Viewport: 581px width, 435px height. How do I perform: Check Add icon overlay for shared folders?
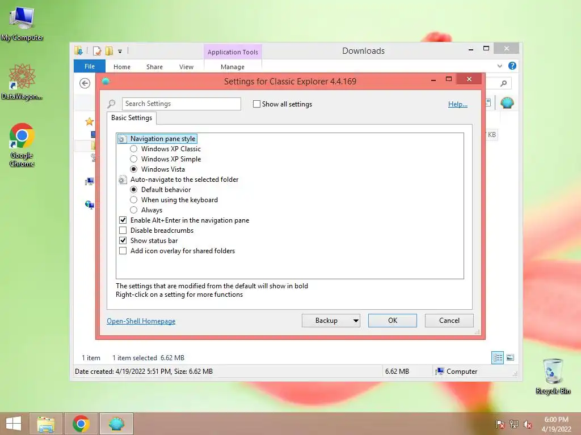click(123, 251)
